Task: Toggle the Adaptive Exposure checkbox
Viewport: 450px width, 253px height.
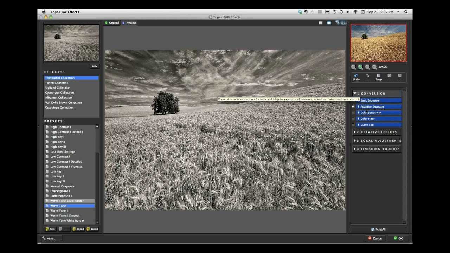Action: click(x=353, y=106)
